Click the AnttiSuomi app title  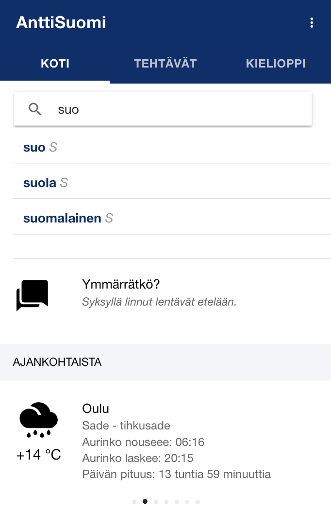(61, 22)
